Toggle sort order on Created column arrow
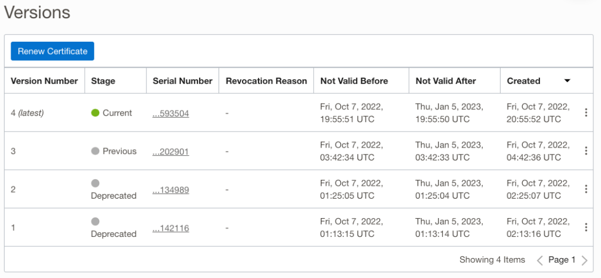The width and height of the screenshot is (601, 278). 567,81
